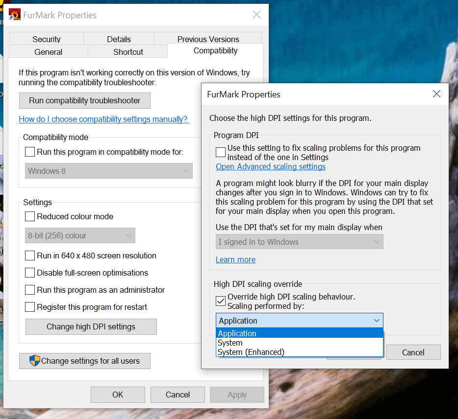Screen dimensions: 458x419
Task: Switch to the General tab
Action: [49, 51]
